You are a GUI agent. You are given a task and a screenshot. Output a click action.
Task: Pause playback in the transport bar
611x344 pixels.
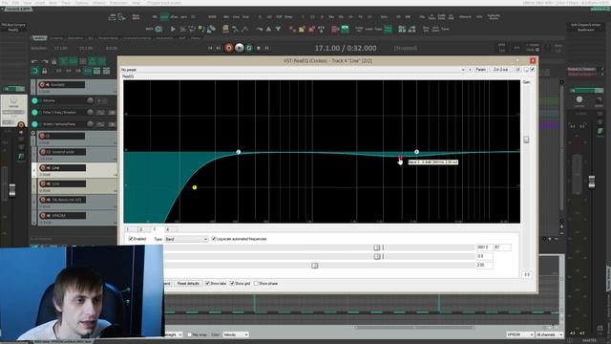point(267,48)
